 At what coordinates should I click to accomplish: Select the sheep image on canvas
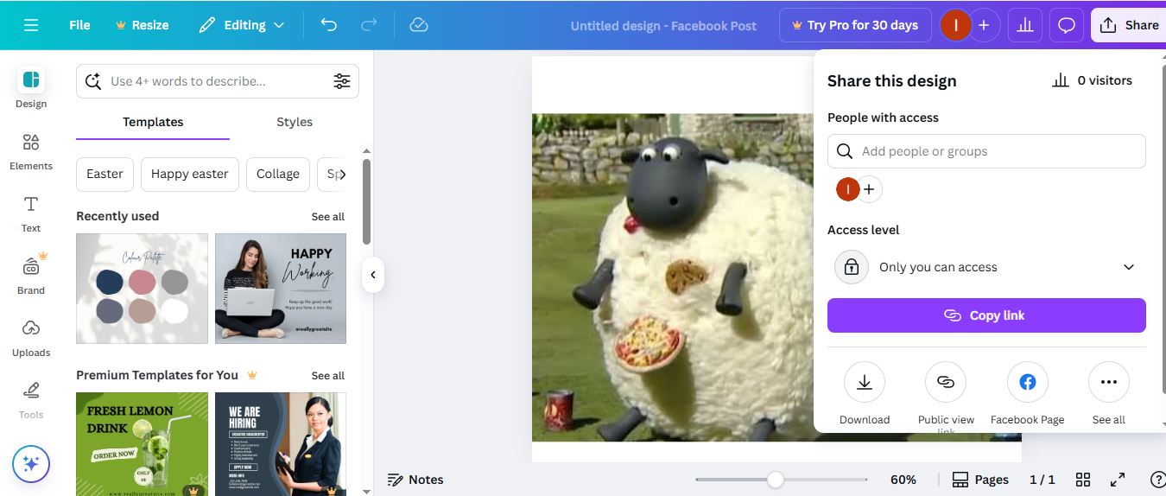[x=673, y=277]
